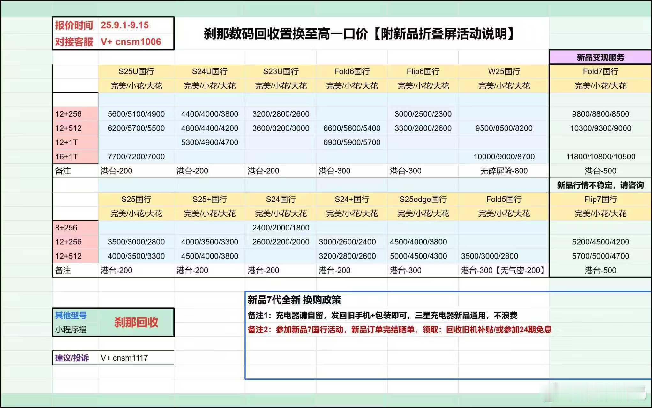652x408 pixels.
Task: Select price cell 5300/4900/4700
Action: click(x=210, y=142)
